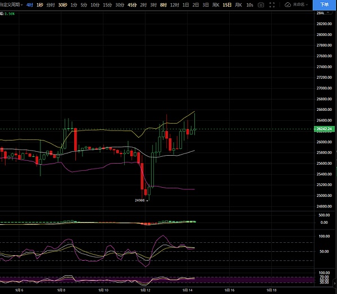This screenshot has width=337, height=294.
Task: Click the small collapse arrow beside the top price
Action: click(x=330, y=12)
